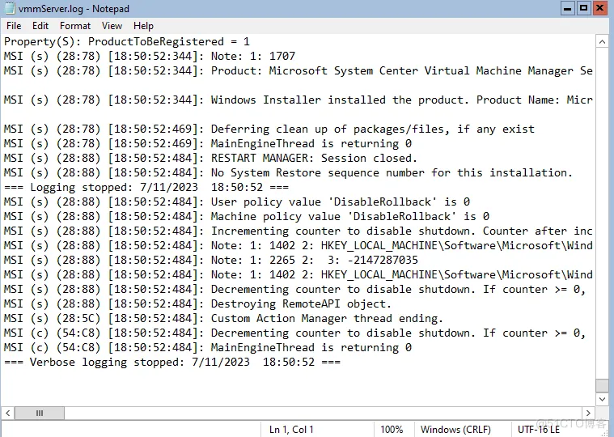Click '=== Verbose logging stopped' line
Screen dimensions: 614x437
[x=172, y=362]
